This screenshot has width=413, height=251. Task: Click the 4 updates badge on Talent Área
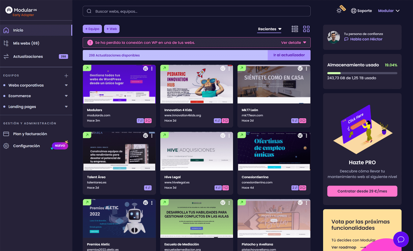point(148,188)
